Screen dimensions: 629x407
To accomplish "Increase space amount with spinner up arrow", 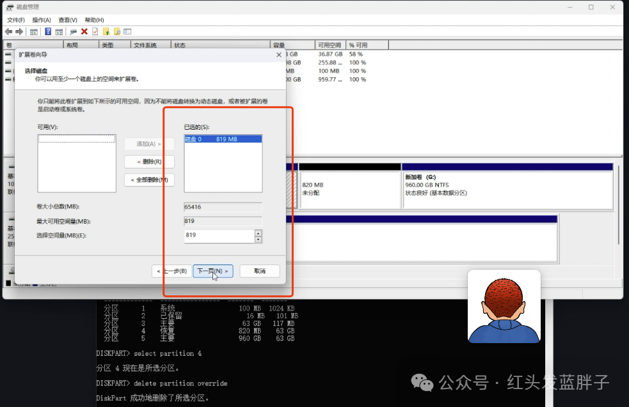I will pos(259,233).
